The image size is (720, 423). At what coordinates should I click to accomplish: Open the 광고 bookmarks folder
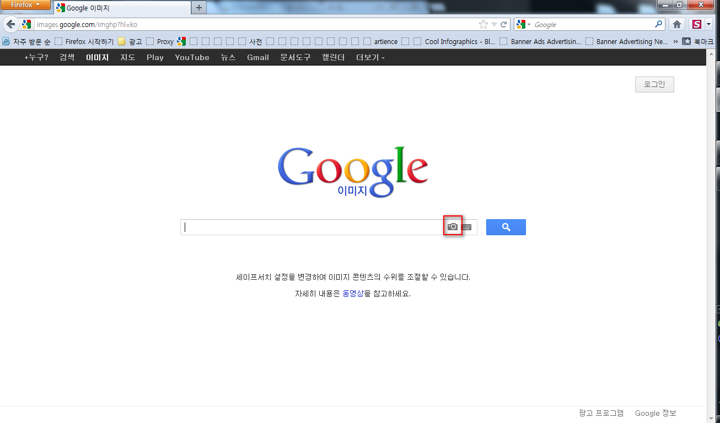point(130,41)
